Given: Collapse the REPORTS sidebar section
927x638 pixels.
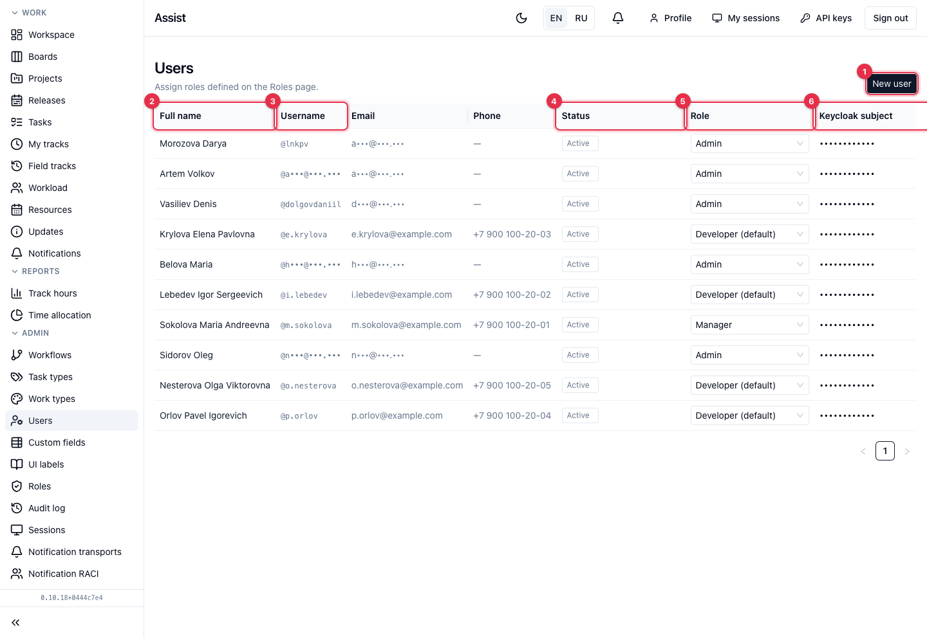Looking at the screenshot, I should coord(35,271).
